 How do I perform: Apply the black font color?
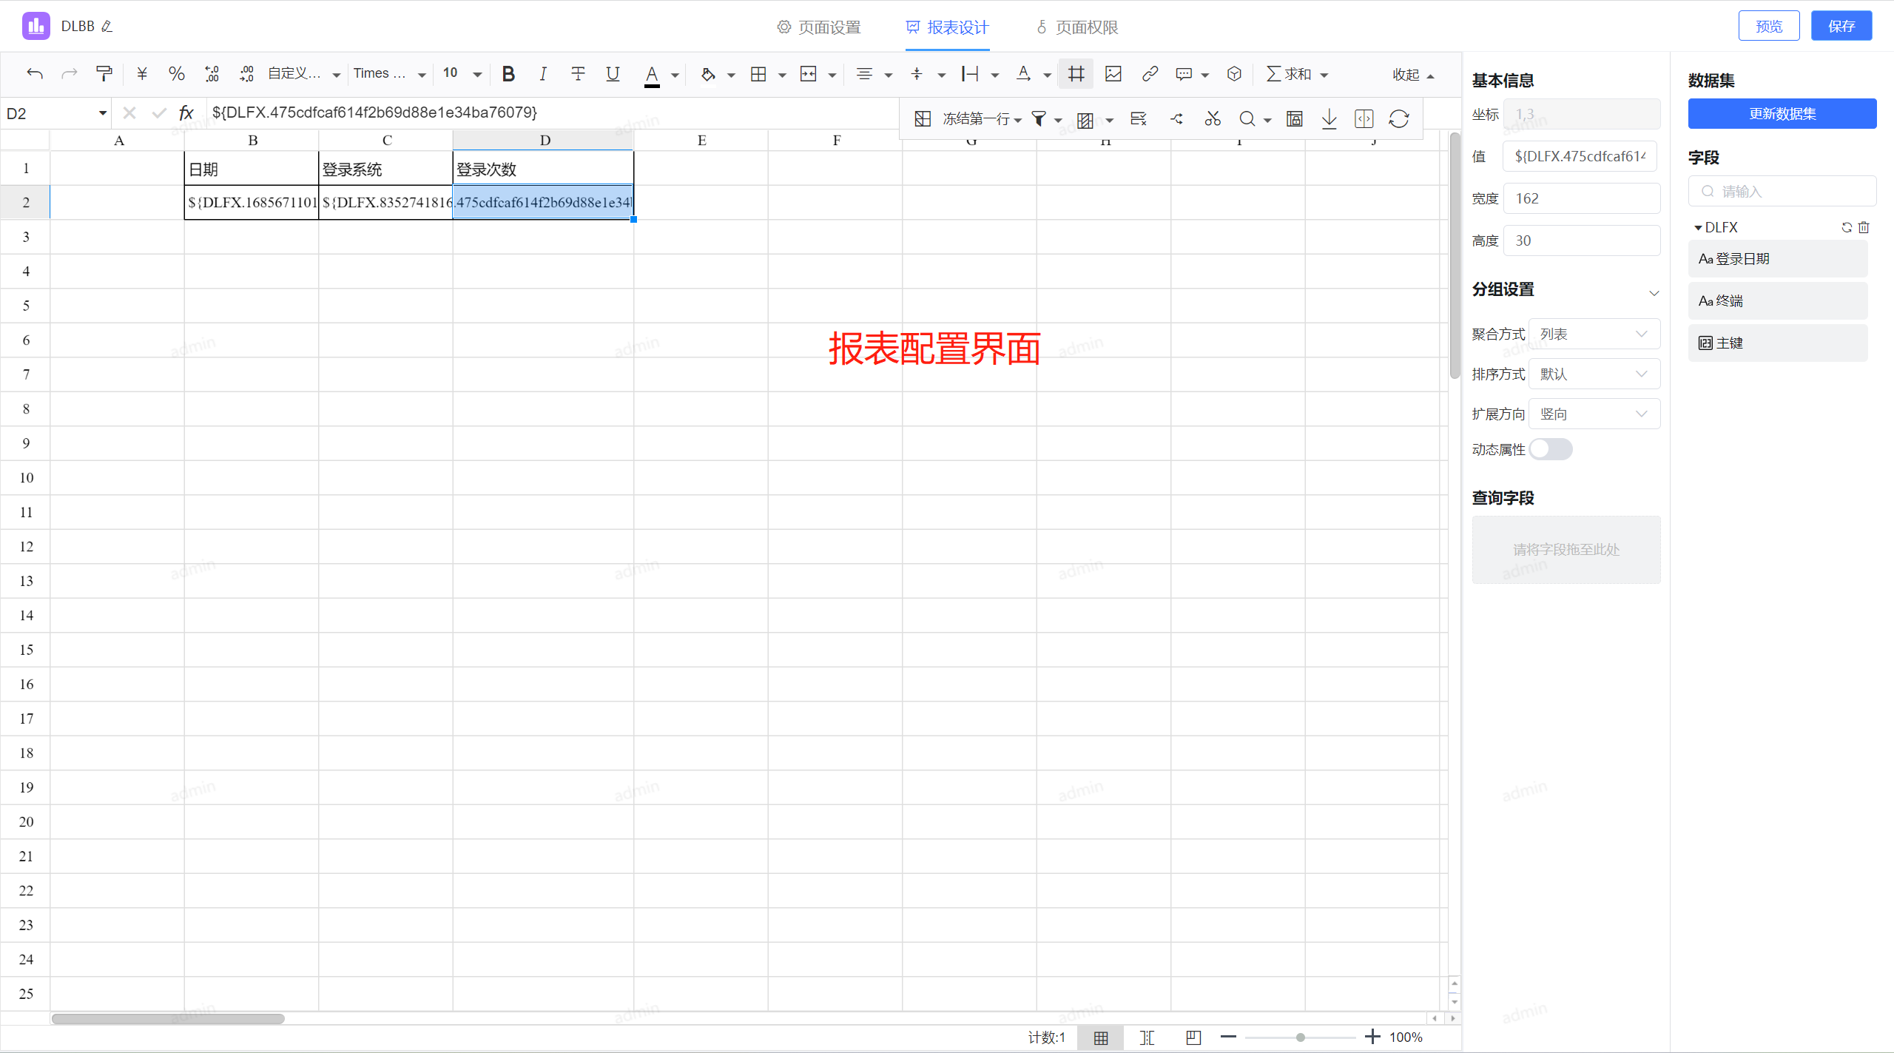[x=652, y=75]
